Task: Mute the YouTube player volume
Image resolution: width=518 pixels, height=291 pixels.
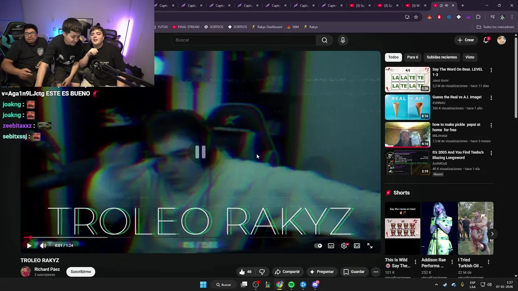Action: coord(43,245)
